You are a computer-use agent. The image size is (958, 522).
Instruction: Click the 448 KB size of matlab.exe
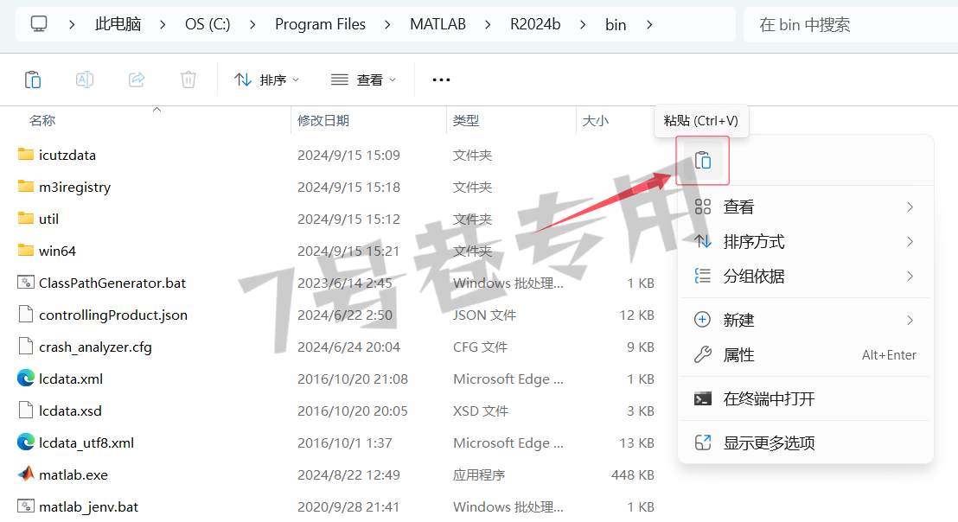coord(632,474)
